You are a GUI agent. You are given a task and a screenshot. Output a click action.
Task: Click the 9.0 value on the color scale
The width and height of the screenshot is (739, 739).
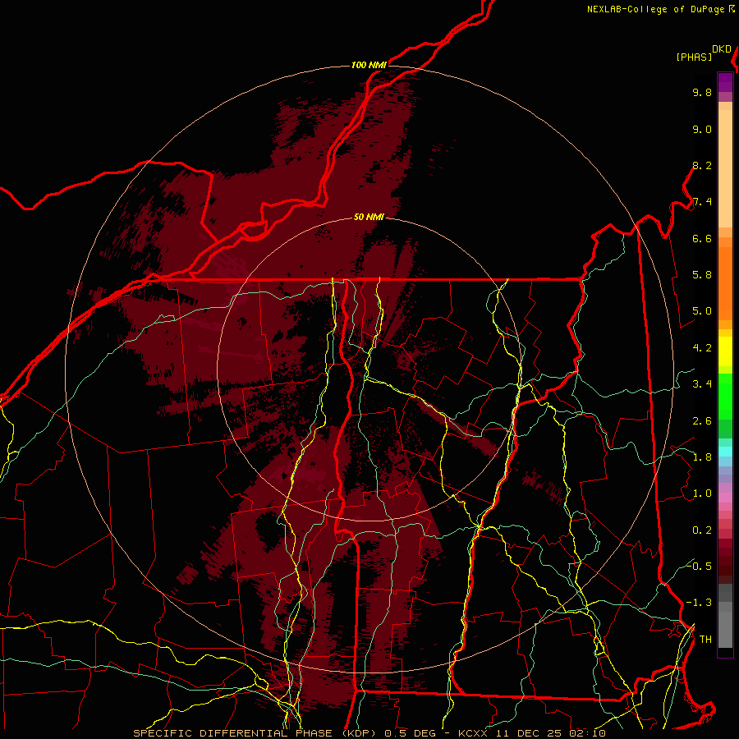pyautogui.click(x=702, y=129)
